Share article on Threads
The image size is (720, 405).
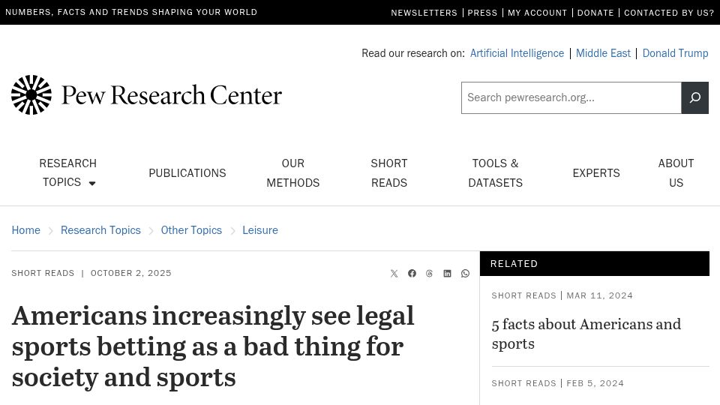pyautogui.click(x=429, y=274)
